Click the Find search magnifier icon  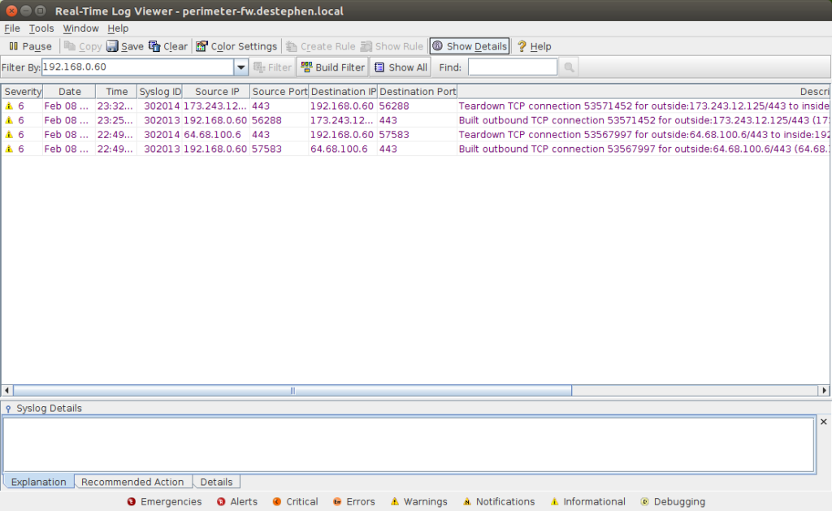[x=569, y=67]
